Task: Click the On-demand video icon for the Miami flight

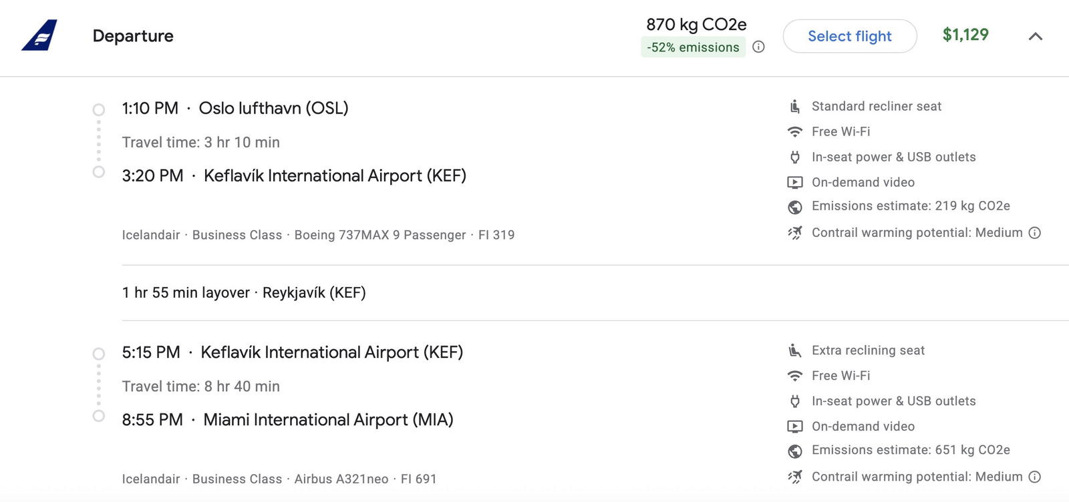Action: tap(794, 427)
